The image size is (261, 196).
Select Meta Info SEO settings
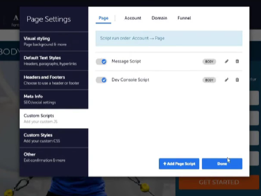click(x=54, y=99)
